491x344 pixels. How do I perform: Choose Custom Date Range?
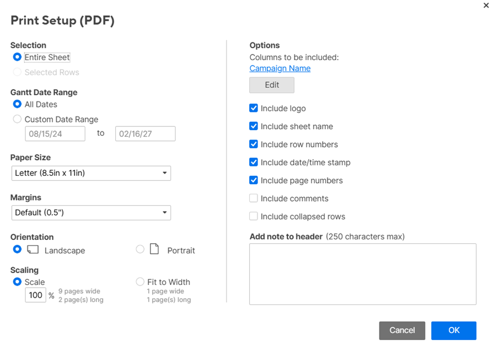pos(17,119)
